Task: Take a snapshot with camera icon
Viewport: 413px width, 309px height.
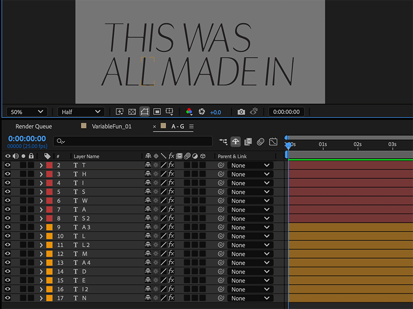Action: coord(241,112)
